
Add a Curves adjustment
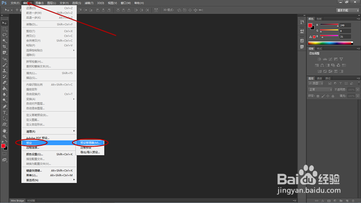coord(330,59)
